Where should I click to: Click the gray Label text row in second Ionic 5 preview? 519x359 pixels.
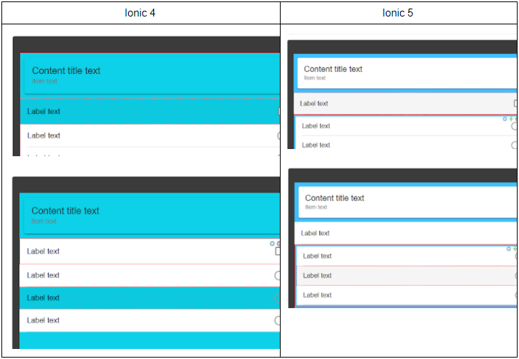[x=407, y=276]
